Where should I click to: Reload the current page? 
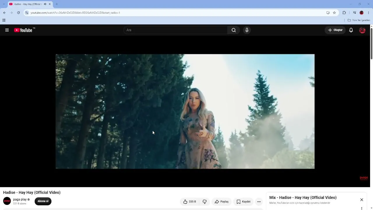18,13
